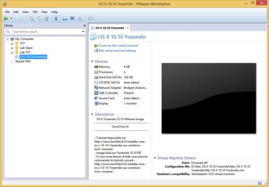The height and width of the screenshot is (187, 269).
Task: Click the VMware application icon in title bar
Action: click(4, 4)
